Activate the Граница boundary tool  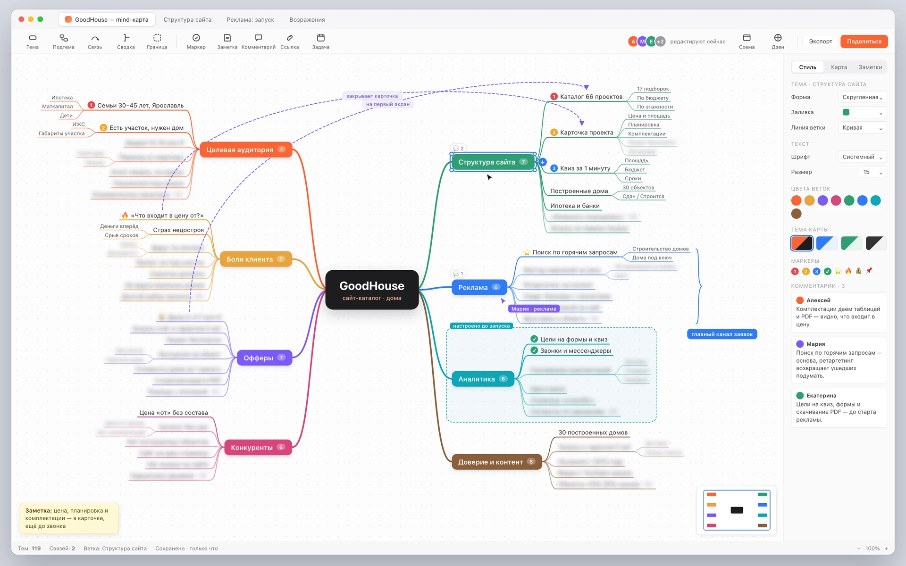pyautogui.click(x=157, y=42)
